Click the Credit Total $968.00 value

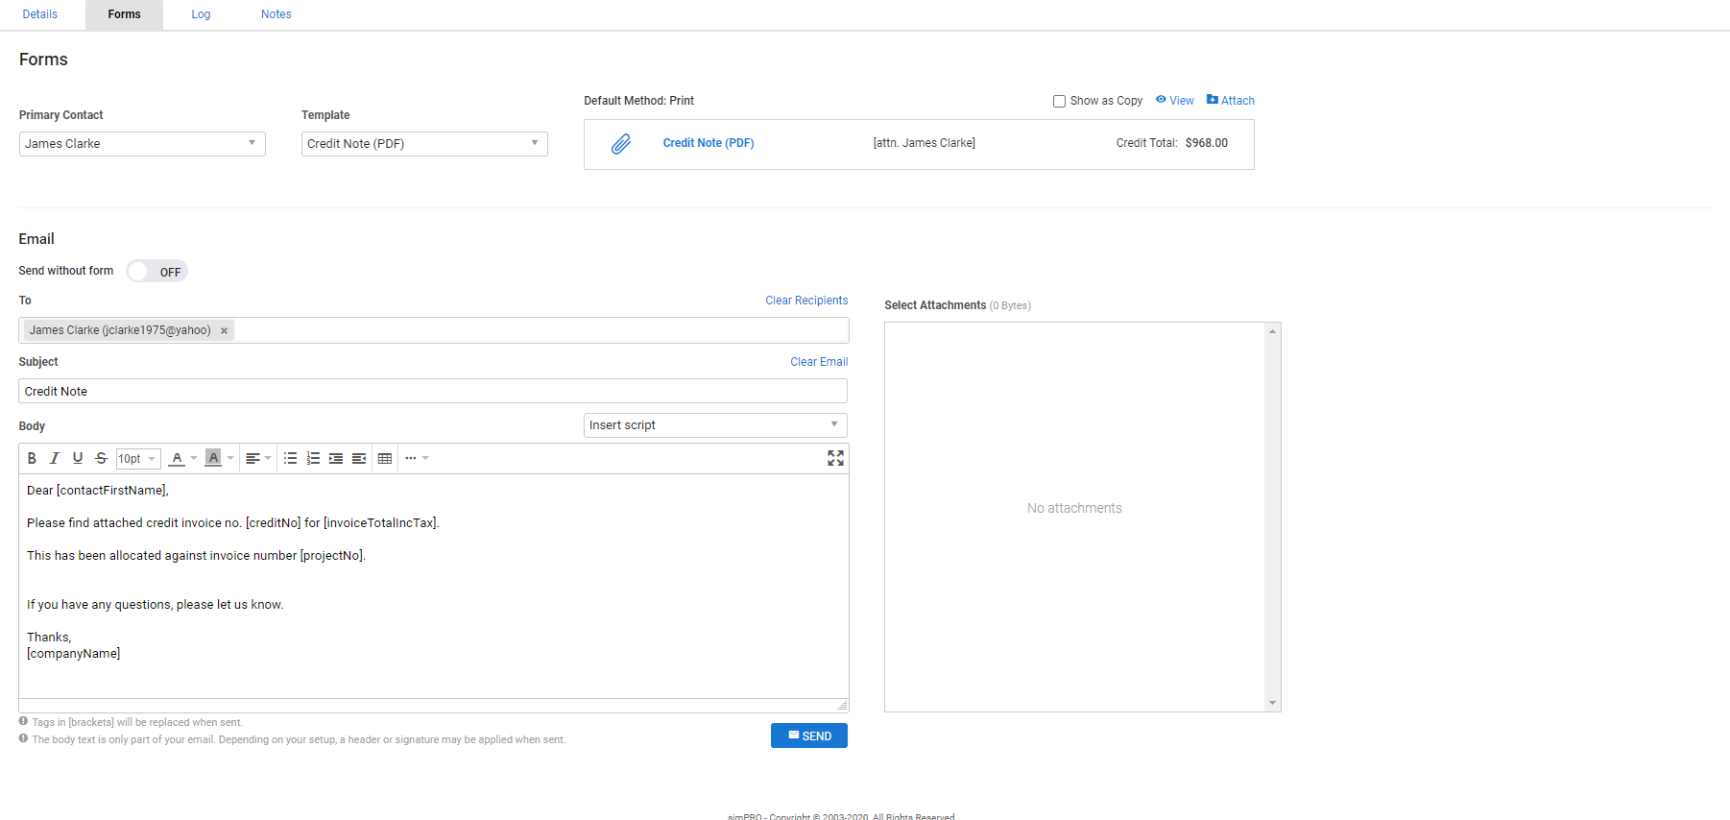click(1207, 143)
